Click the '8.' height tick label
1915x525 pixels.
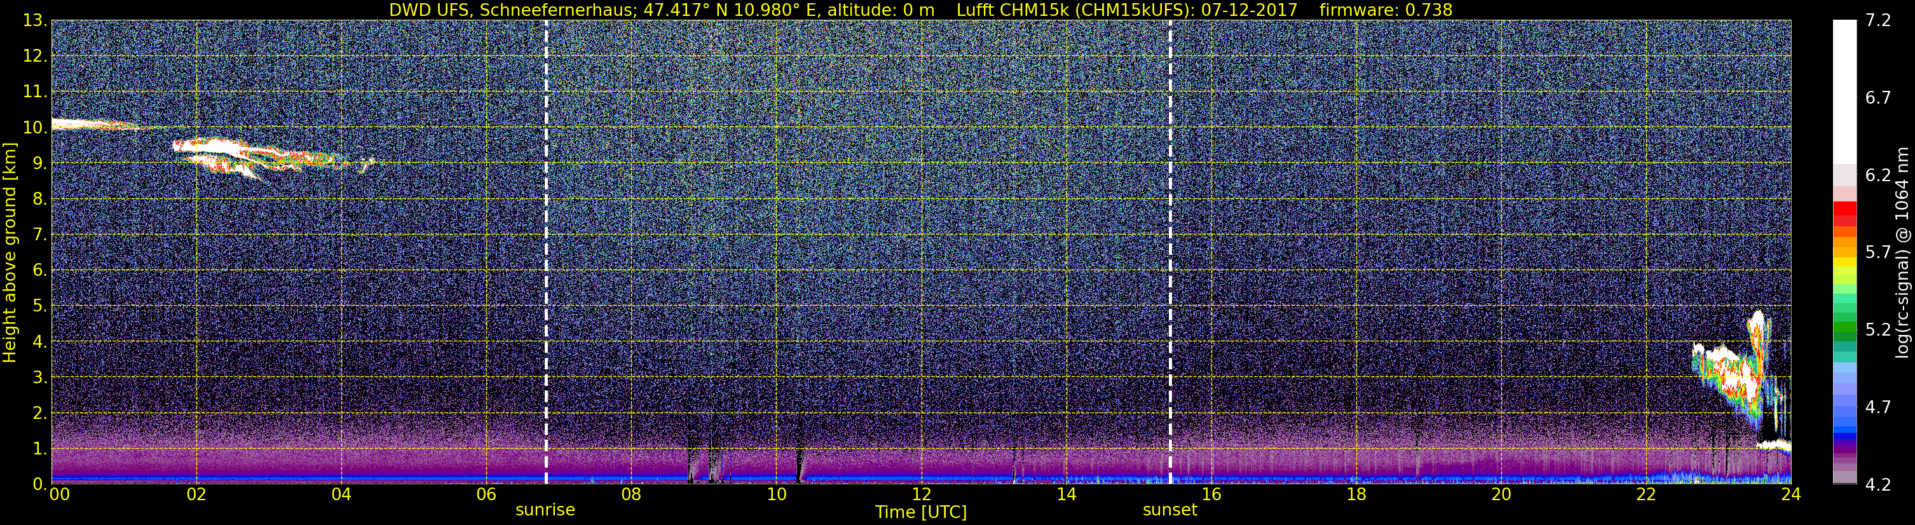click(39, 200)
